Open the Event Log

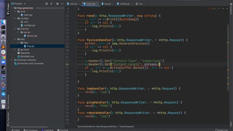click(221, 130)
